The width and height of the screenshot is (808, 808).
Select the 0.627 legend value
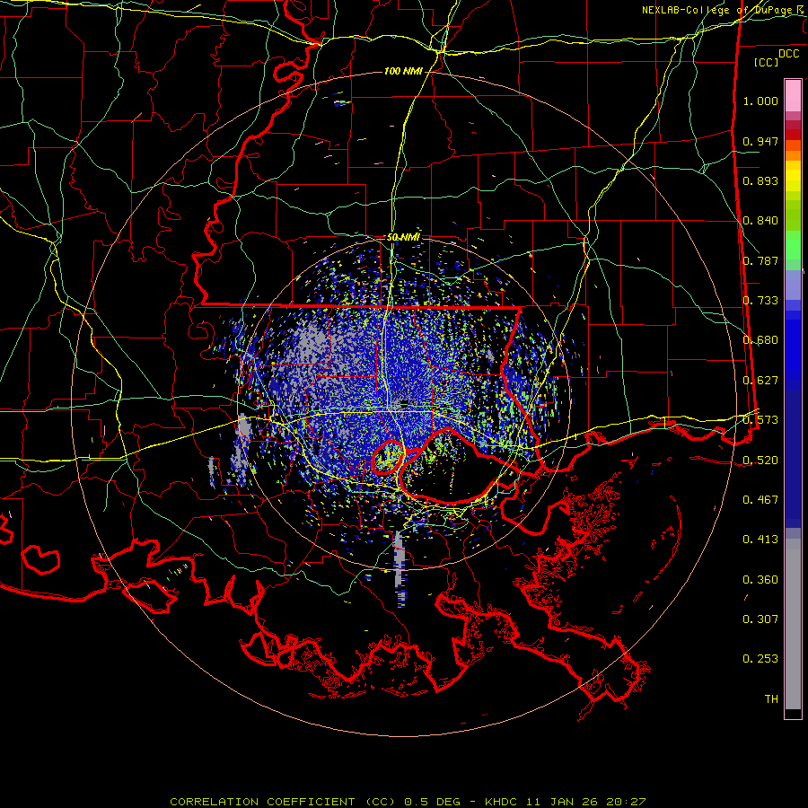pyautogui.click(x=760, y=381)
